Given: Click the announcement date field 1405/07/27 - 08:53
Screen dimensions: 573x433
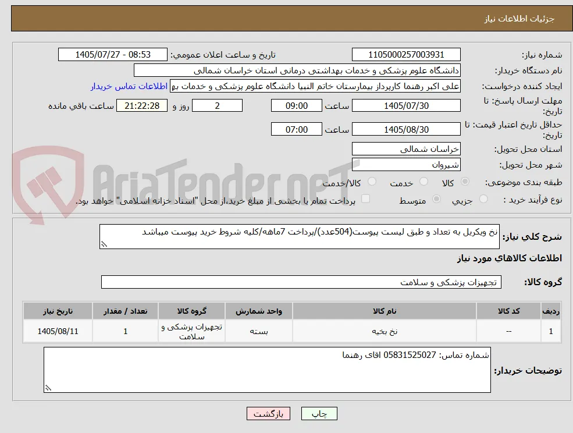Looking at the screenshot, I should click(112, 55).
